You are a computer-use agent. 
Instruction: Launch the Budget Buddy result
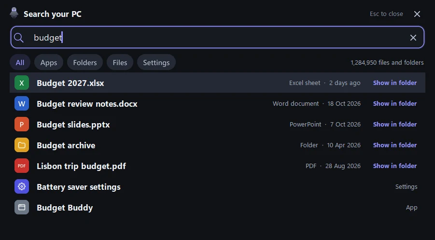[x=217, y=208]
